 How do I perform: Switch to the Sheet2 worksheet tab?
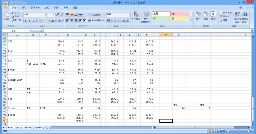click(28, 128)
